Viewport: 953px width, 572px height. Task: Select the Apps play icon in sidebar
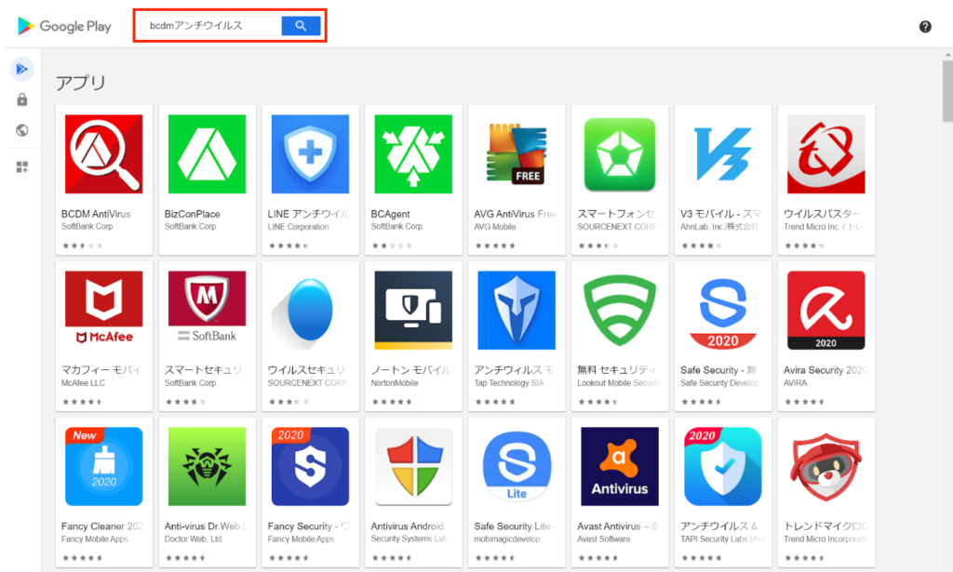click(21, 70)
